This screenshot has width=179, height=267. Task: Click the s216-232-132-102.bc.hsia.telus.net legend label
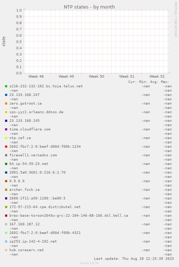(x=46, y=86)
